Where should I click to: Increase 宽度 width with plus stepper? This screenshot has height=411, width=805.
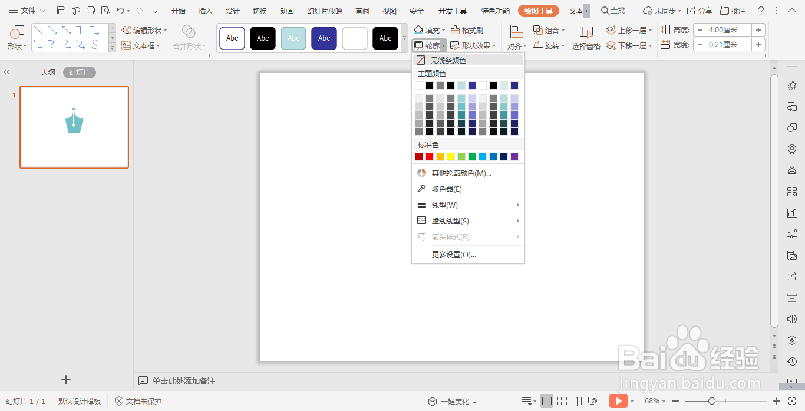tap(758, 45)
